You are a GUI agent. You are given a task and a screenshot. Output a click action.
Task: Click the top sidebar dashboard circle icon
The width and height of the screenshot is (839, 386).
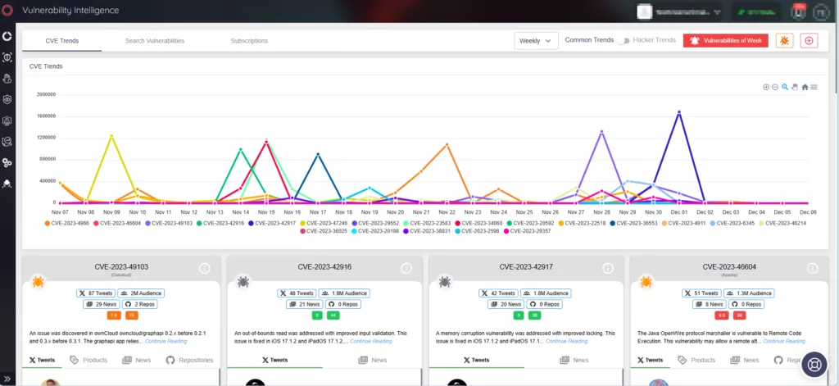7,36
